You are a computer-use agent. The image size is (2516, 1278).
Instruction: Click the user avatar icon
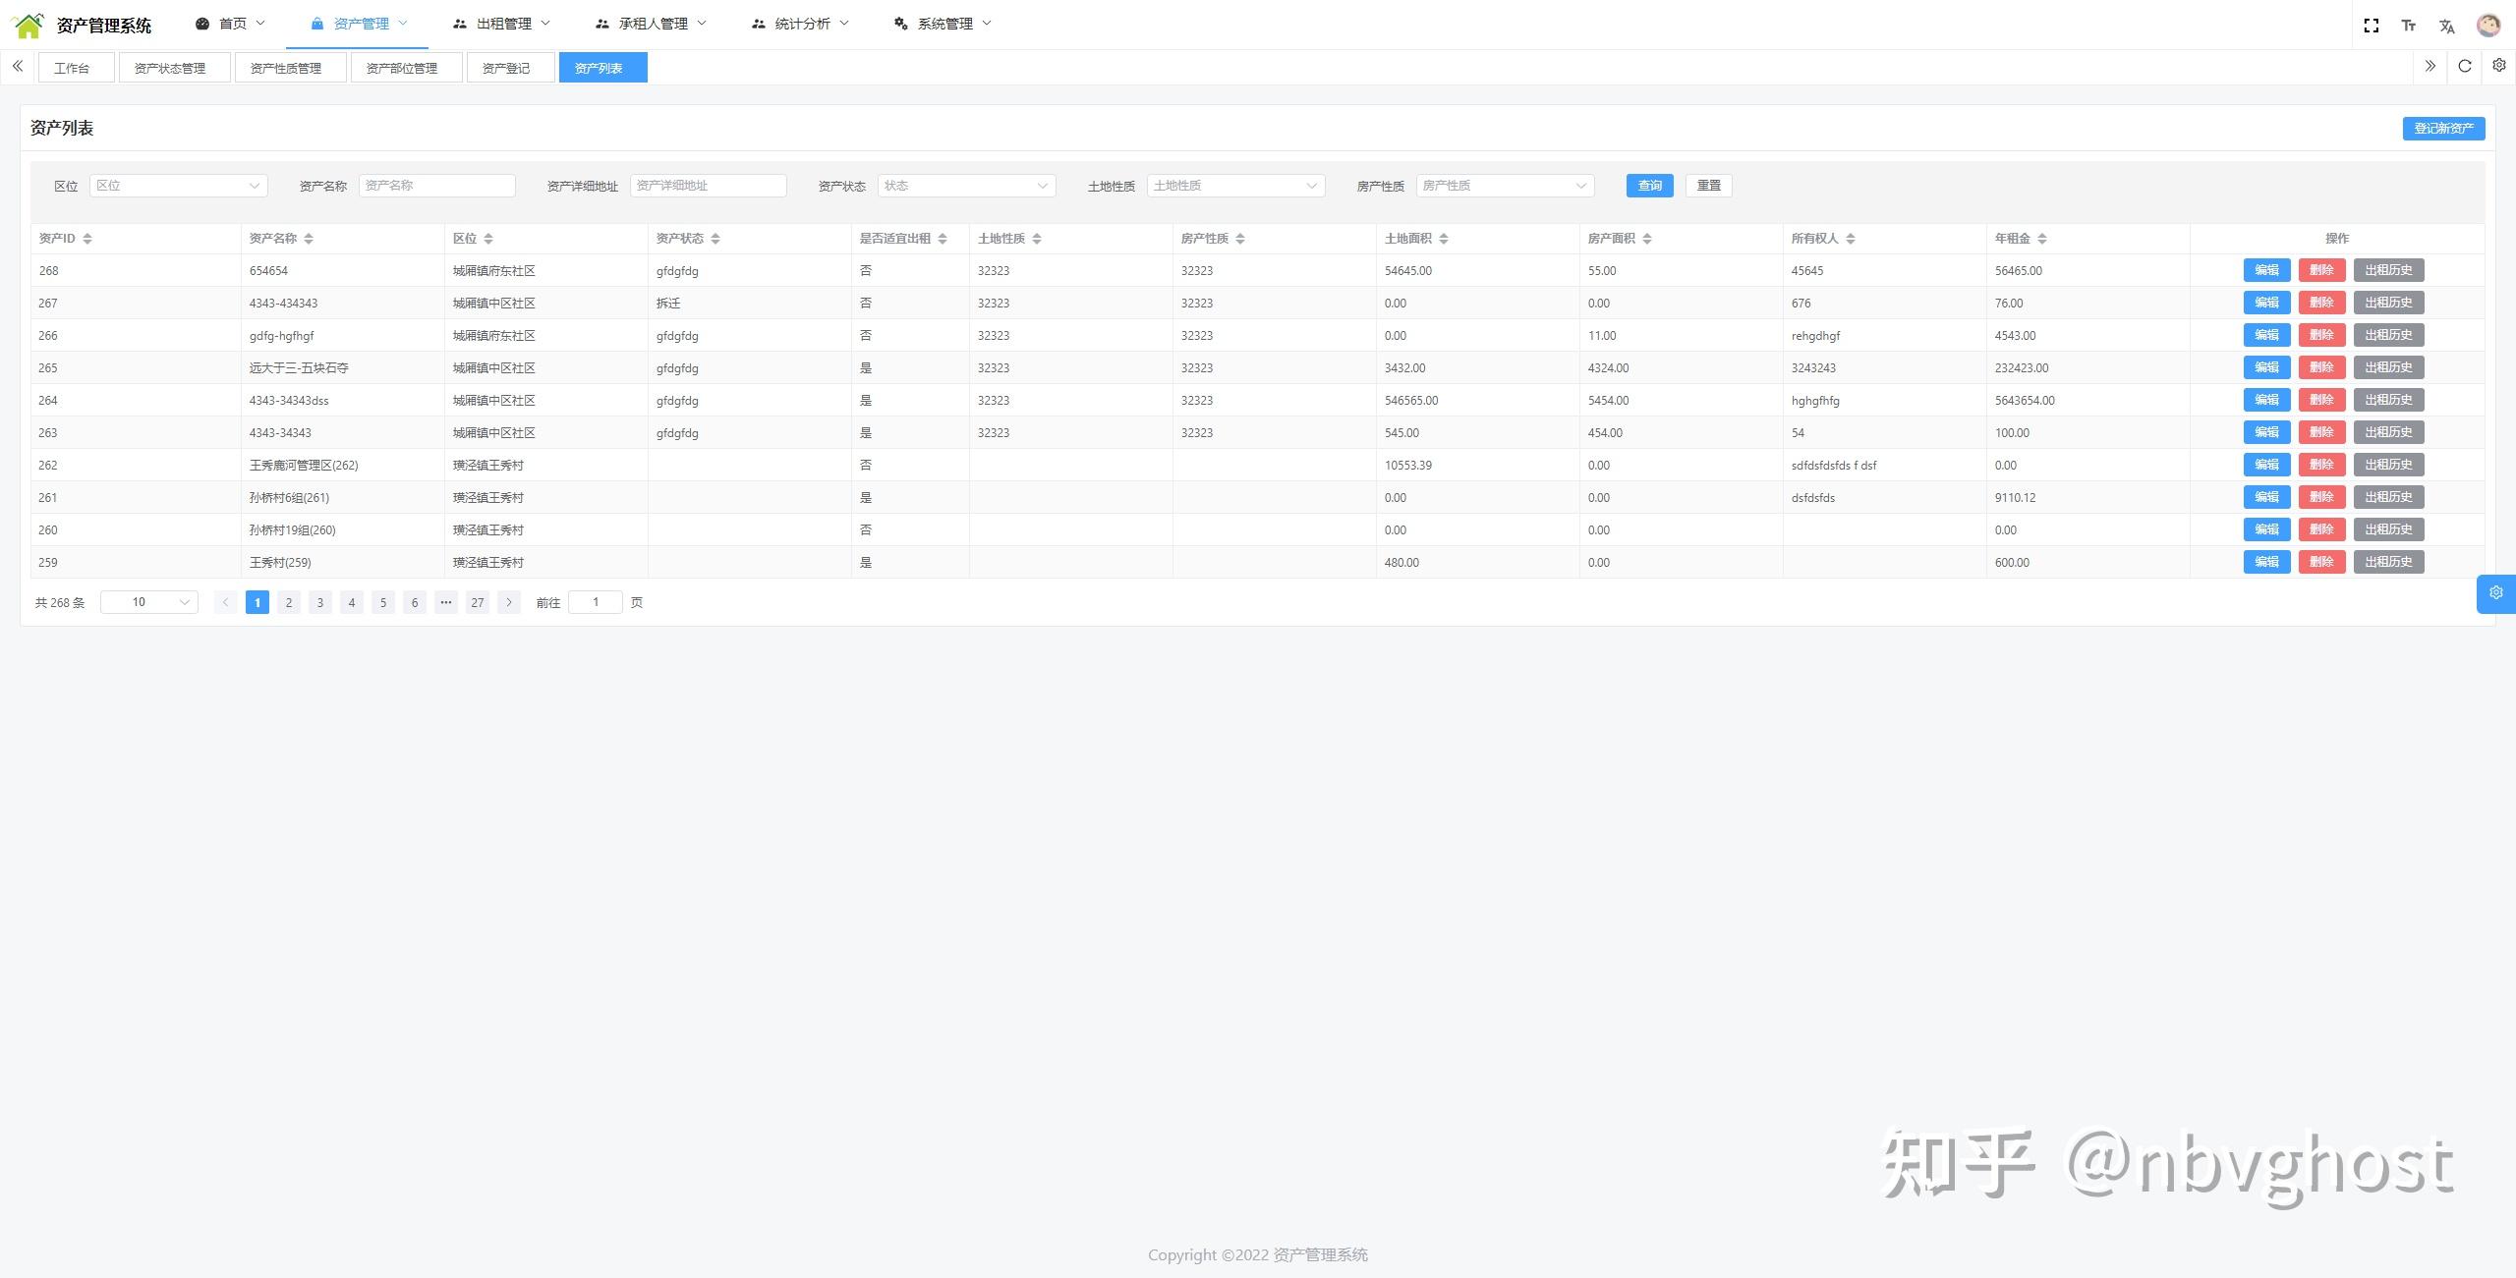point(2487,26)
